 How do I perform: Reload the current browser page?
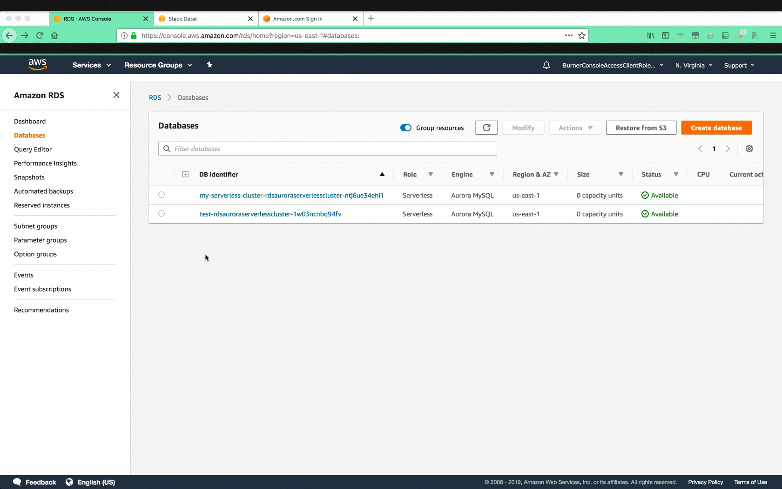point(40,35)
